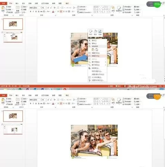Open Design tab in lower window

tap(23, 95)
